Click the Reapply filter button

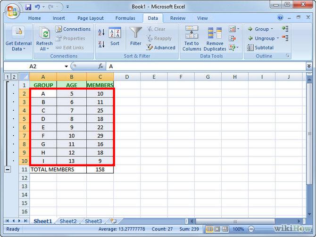pyautogui.click(x=159, y=38)
